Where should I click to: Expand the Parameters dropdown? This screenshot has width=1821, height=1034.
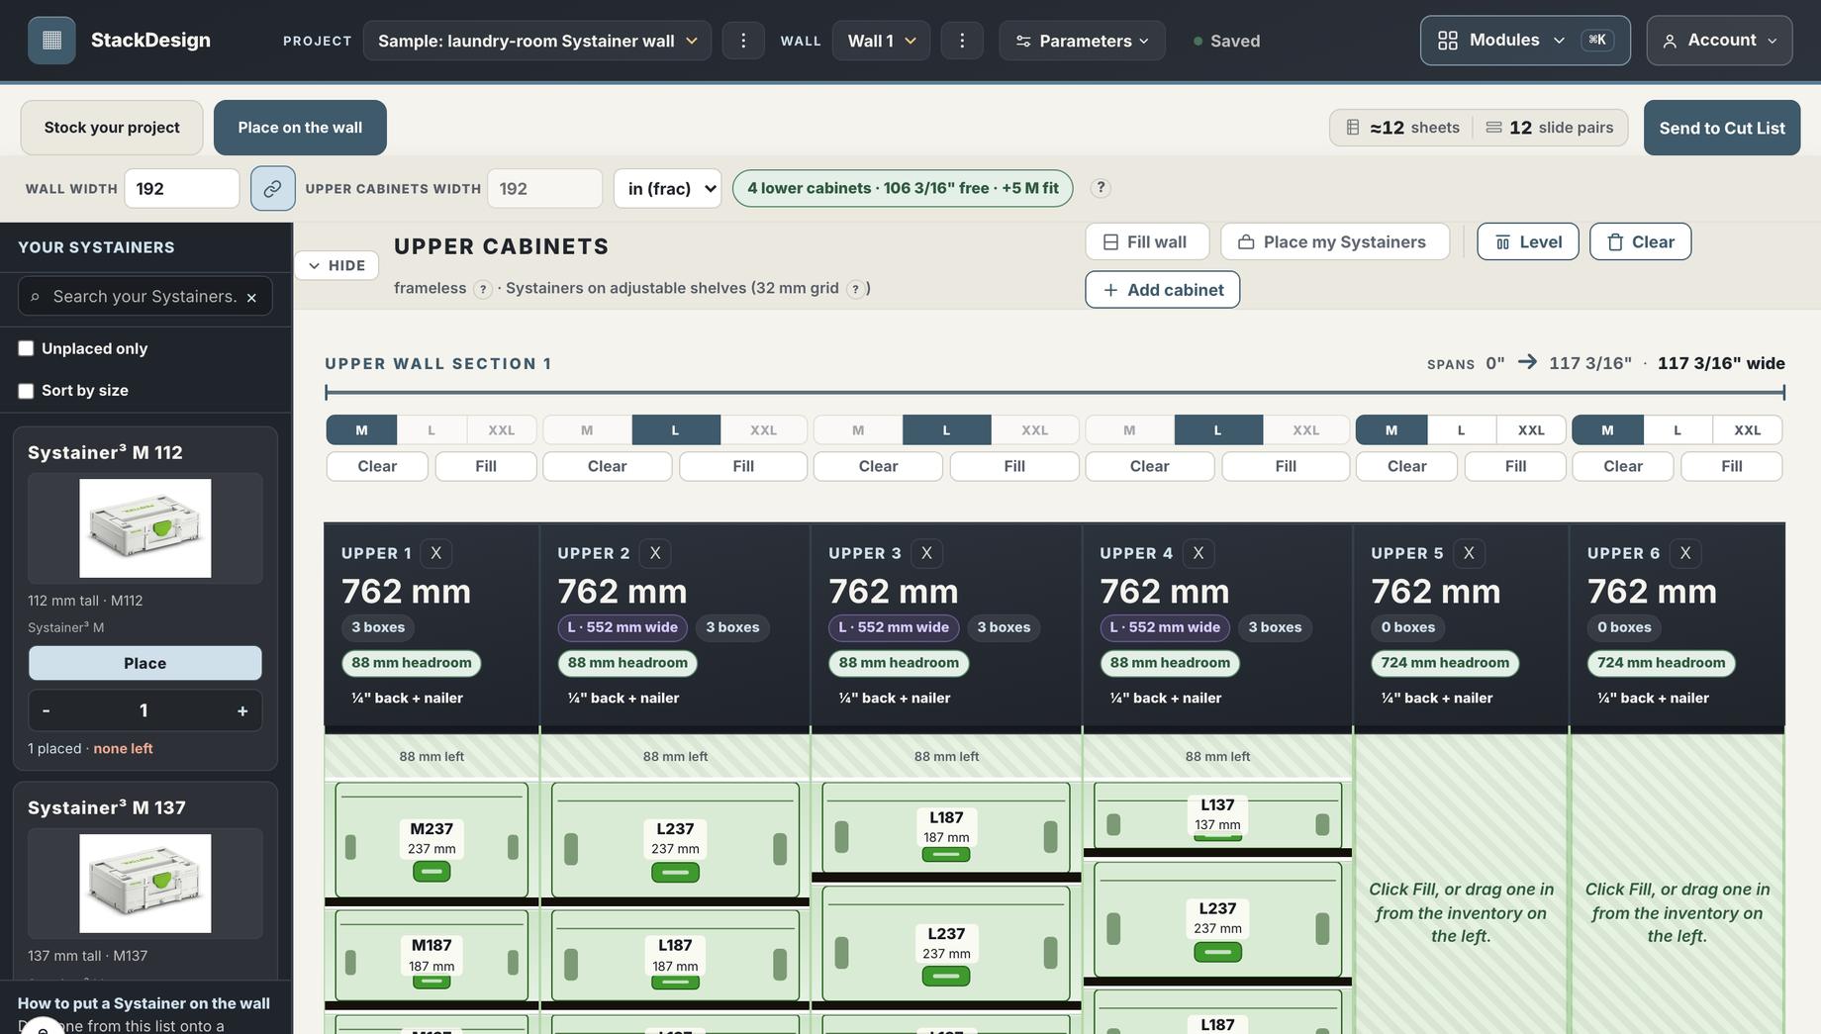(1082, 41)
